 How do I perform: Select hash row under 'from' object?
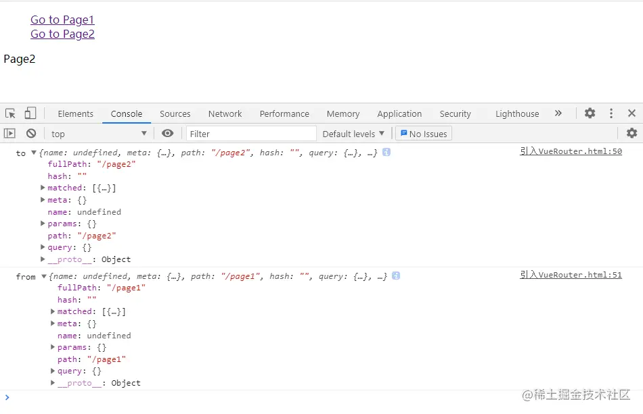click(76, 299)
